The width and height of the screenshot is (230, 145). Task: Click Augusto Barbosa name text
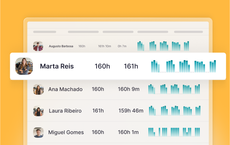point(61,46)
